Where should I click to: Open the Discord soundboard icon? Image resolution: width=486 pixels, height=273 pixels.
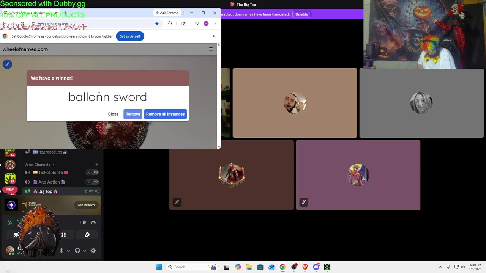(87, 235)
